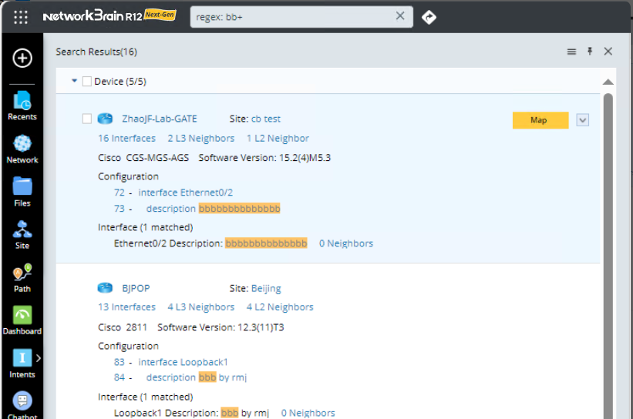
Task: Check the Device (5/5) checkbox
Action: click(x=87, y=82)
